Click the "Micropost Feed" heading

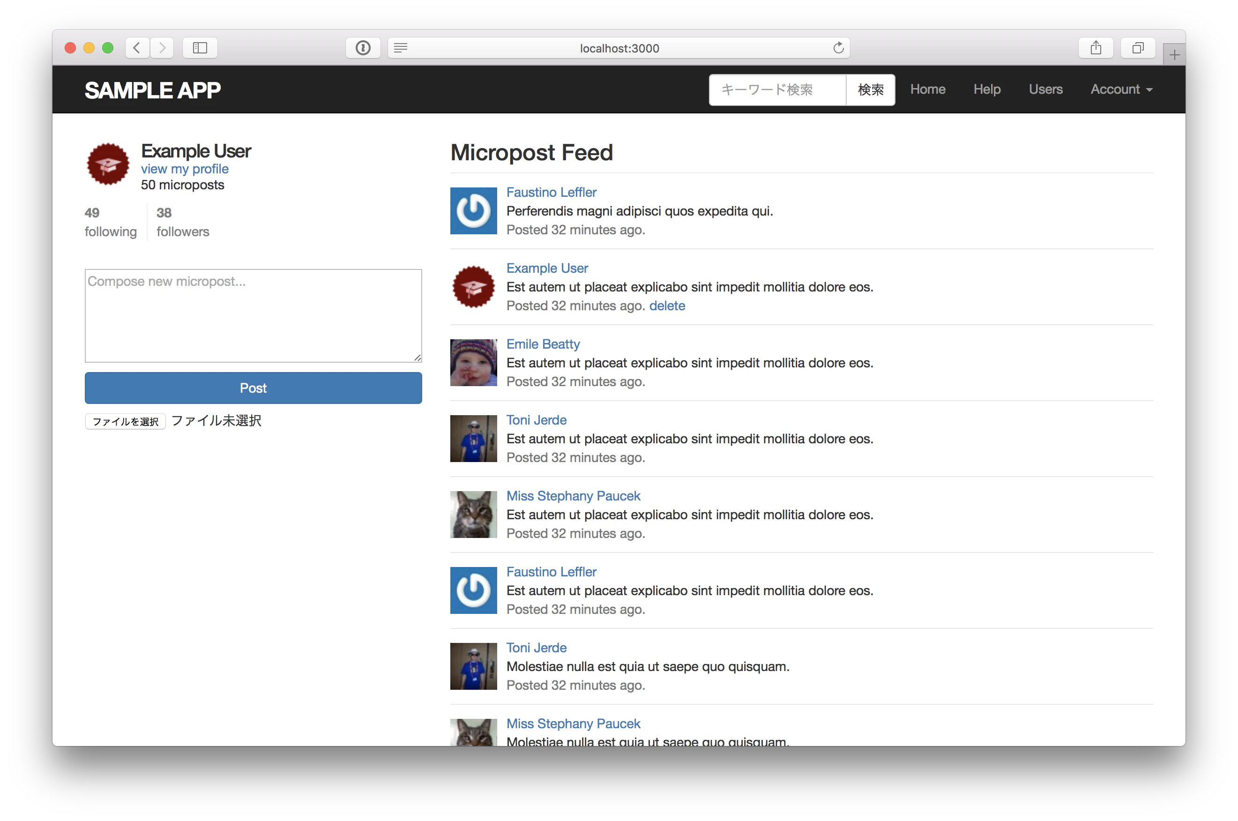(x=531, y=152)
